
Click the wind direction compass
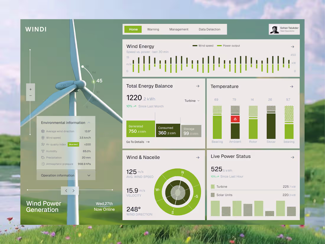pos(178,192)
